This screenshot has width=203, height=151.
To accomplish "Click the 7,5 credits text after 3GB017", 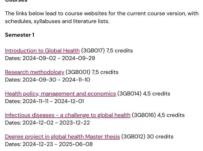I will tap(119, 51).
